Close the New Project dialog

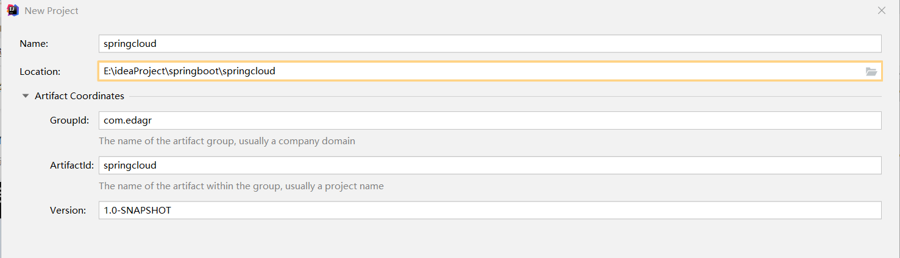pyautogui.click(x=881, y=10)
